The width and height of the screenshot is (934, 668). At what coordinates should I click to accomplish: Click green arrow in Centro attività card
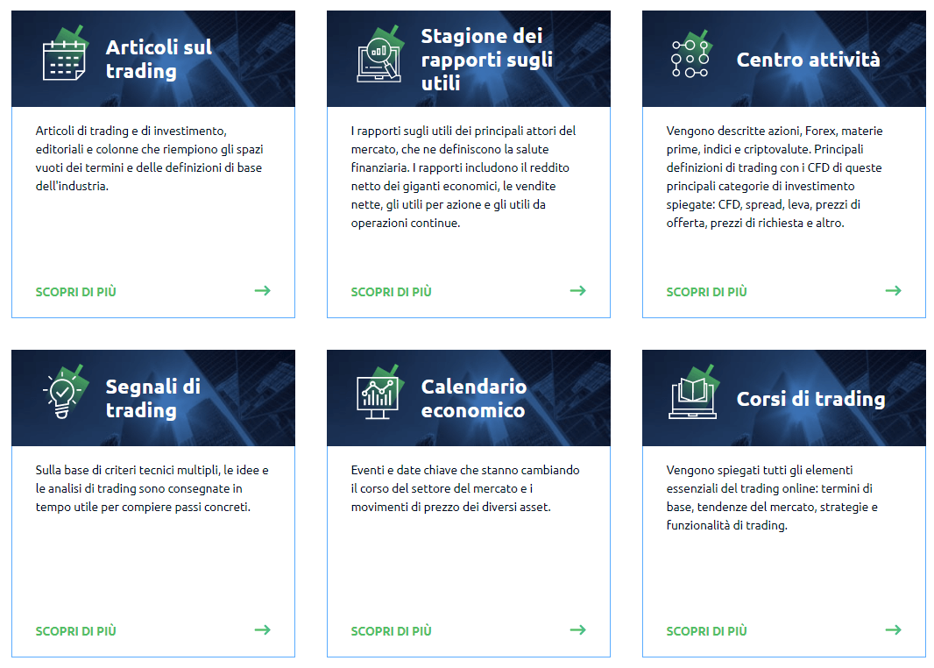pyautogui.click(x=893, y=291)
